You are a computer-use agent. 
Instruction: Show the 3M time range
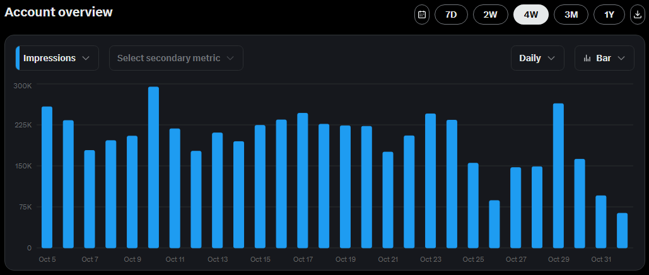pos(571,15)
